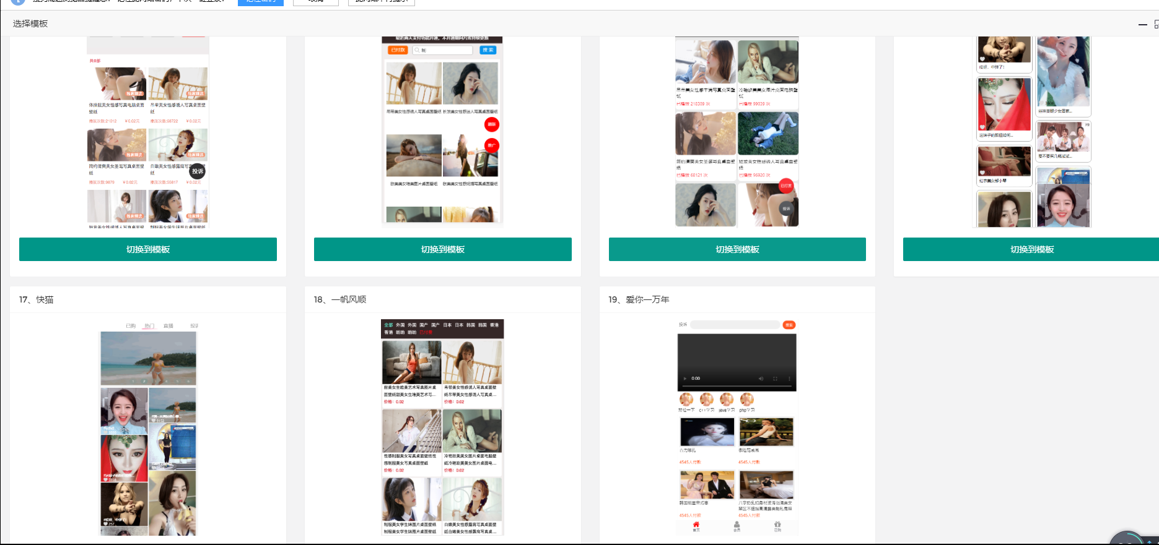1159x545 pixels.
Task: Click the gift icon in template 19 preview
Action: 777,525
